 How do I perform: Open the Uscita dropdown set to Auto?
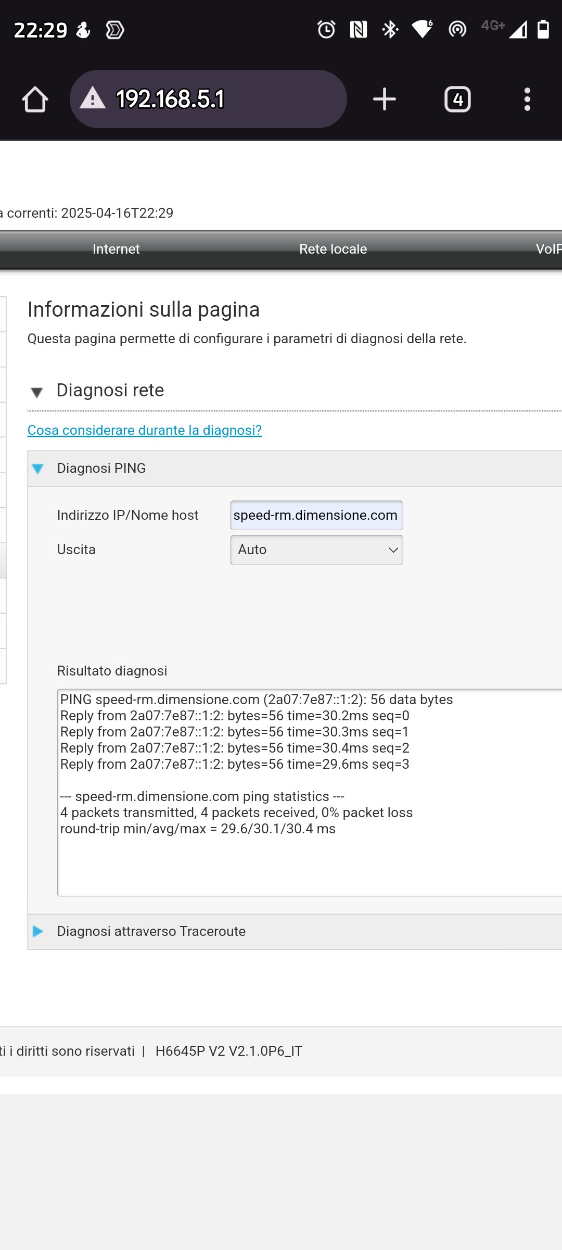pos(316,550)
